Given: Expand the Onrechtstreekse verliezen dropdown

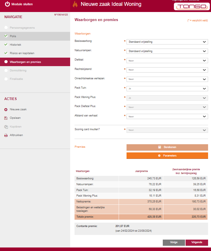Looking at the screenshot, I should coord(167,79).
